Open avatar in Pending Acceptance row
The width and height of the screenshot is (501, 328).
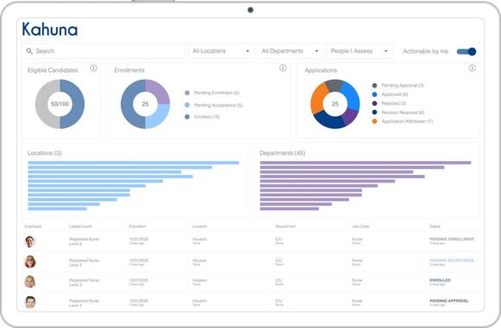pos(30,261)
